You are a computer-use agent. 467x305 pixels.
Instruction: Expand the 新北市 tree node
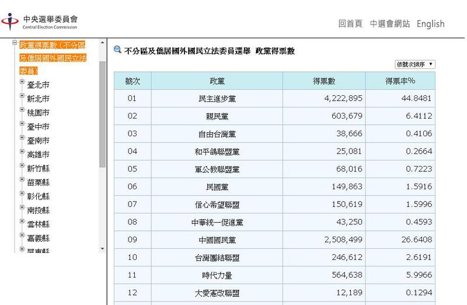point(22,95)
